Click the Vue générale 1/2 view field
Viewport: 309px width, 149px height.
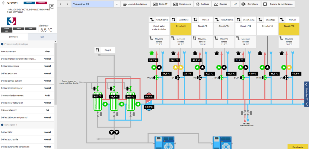tap(93, 4)
